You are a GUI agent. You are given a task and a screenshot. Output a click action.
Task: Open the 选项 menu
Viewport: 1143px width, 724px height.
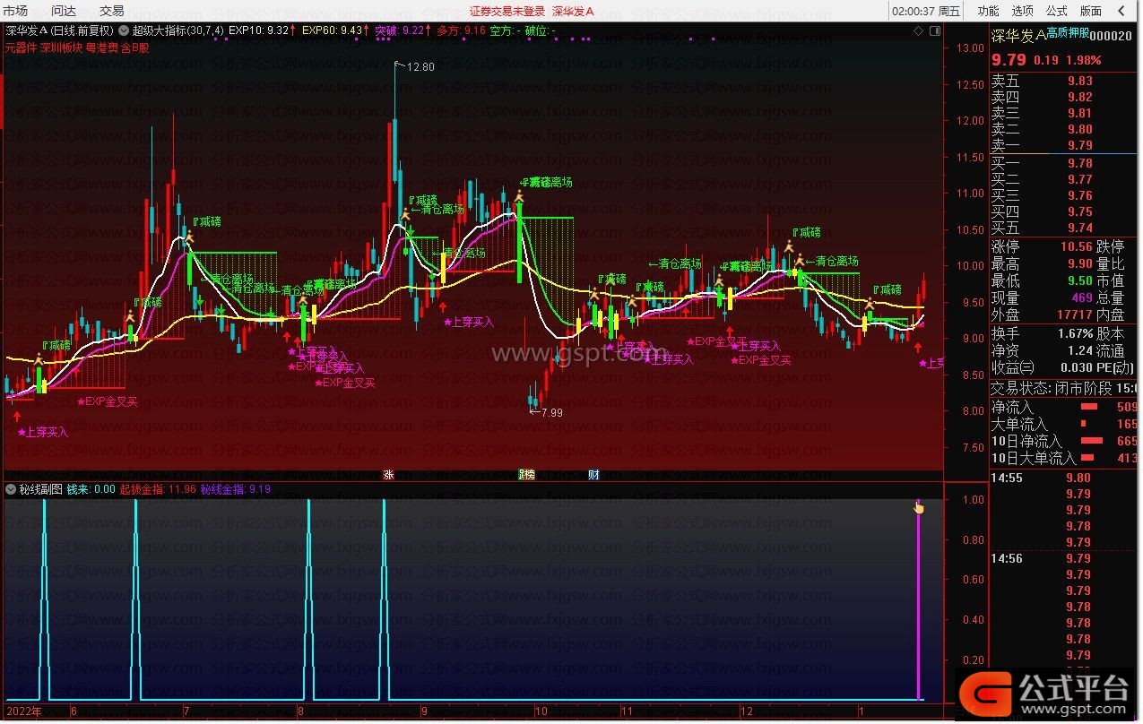pyautogui.click(x=1022, y=11)
